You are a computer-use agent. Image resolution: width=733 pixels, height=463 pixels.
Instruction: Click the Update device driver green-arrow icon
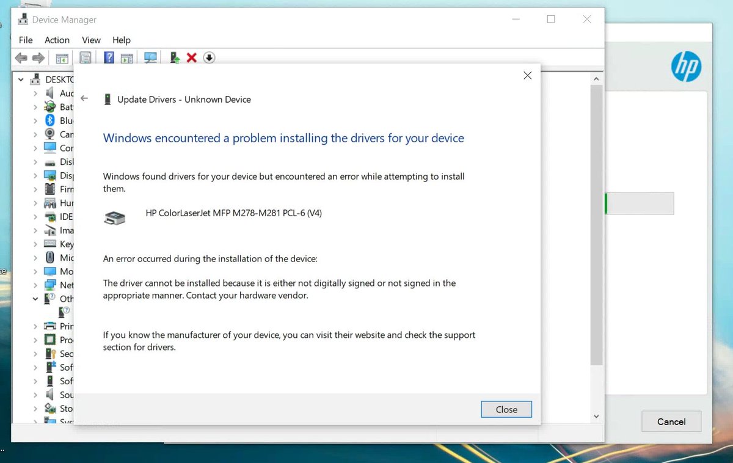point(175,58)
